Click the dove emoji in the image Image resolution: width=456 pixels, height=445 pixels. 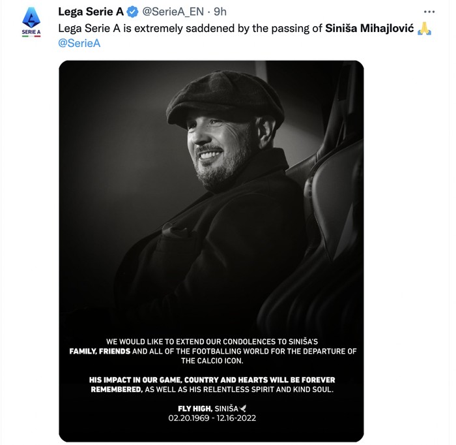[243, 408]
